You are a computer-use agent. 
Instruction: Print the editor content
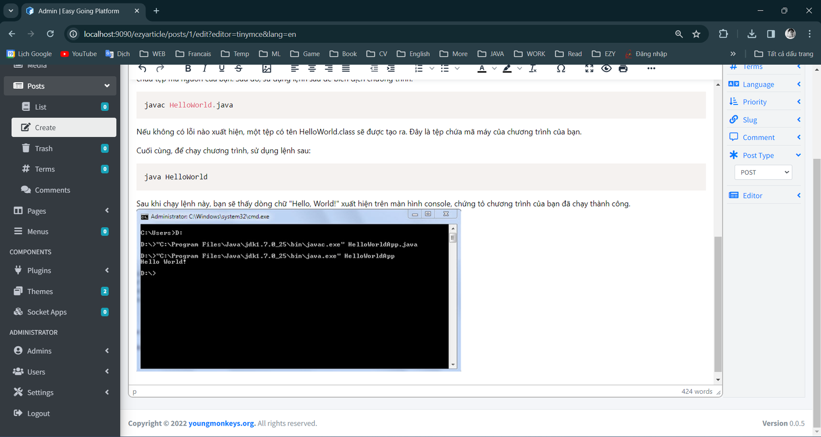click(x=623, y=68)
